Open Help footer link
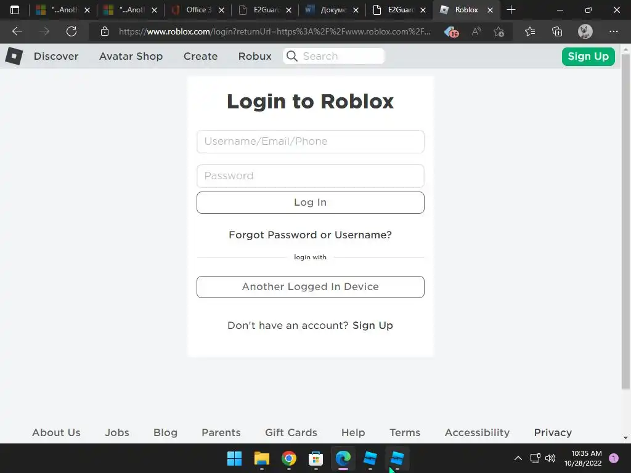Screen dimensions: 631x473 click(x=353, y=432)
